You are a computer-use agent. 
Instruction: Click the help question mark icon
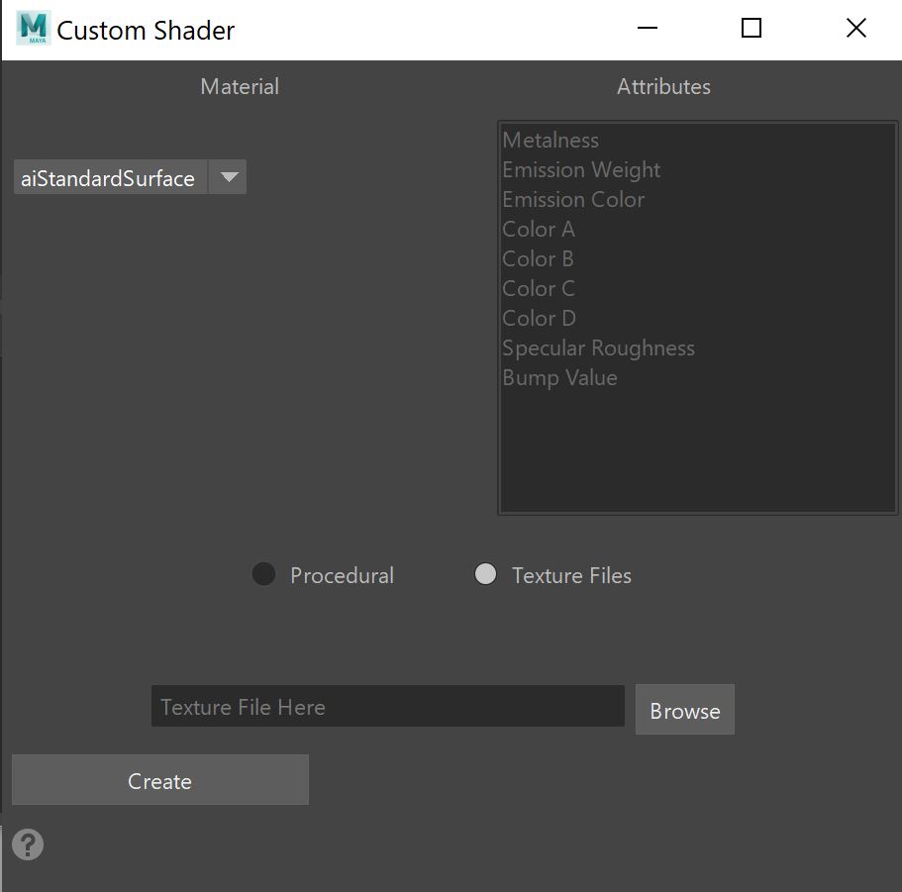click(28, 844)
